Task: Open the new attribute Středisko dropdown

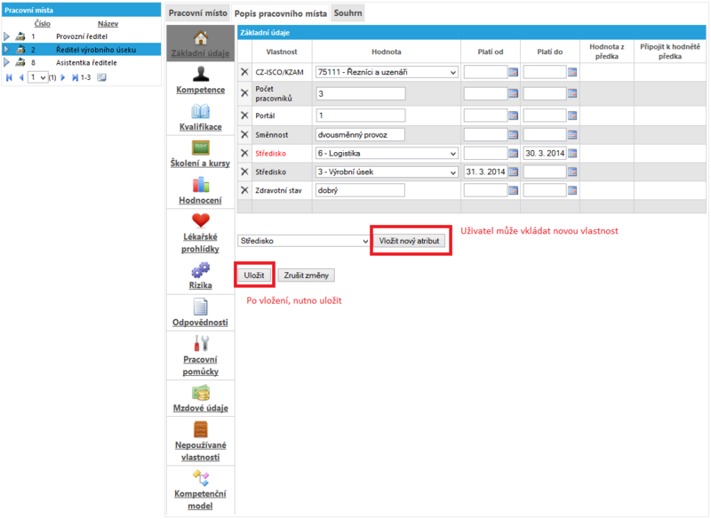Action: pos(304,241)
